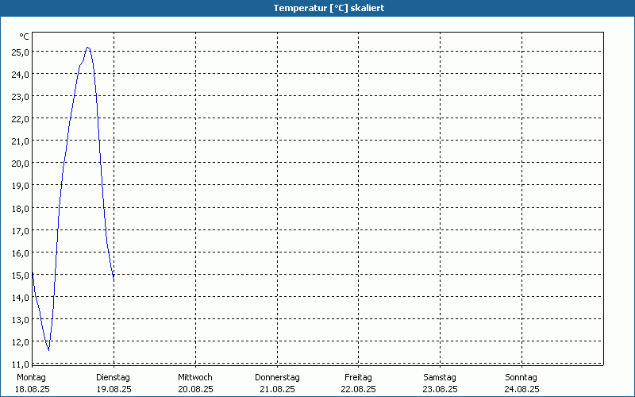This screenshot has height=397, width=635.
Task: Select the 22,0 axis value
Action: [21, 119]
